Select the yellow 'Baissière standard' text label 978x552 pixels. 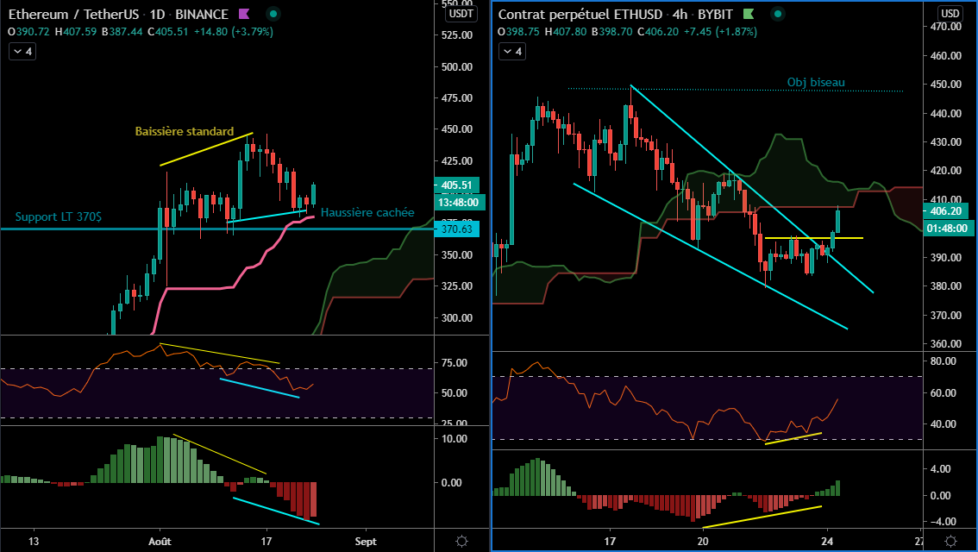(x=185, y=132)
